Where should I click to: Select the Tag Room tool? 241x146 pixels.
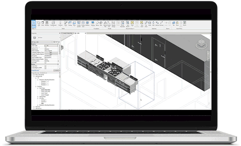point(128,24)
